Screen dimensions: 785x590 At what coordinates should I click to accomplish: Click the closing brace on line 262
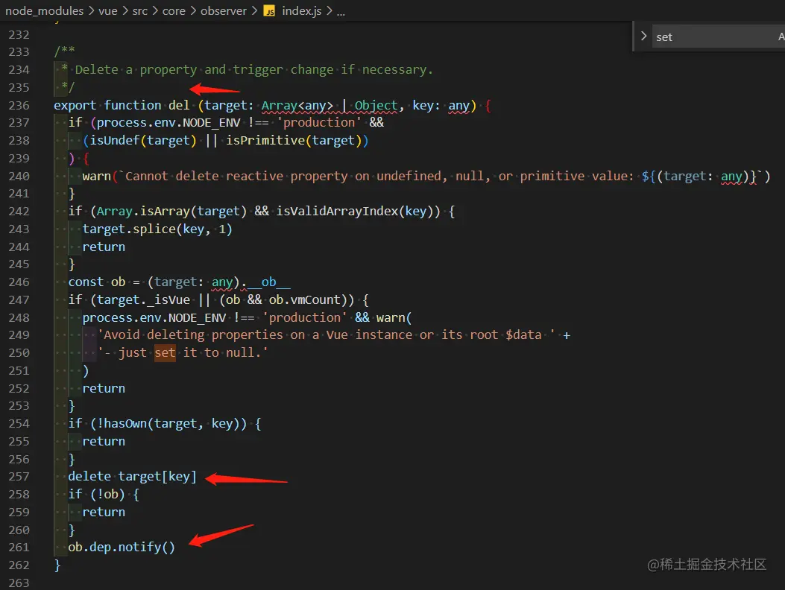57,565
